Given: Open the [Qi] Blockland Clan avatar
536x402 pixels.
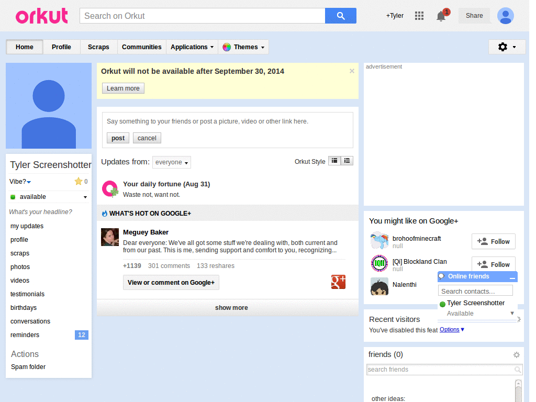Looking at the screenshot, I should tap(379, 263).
